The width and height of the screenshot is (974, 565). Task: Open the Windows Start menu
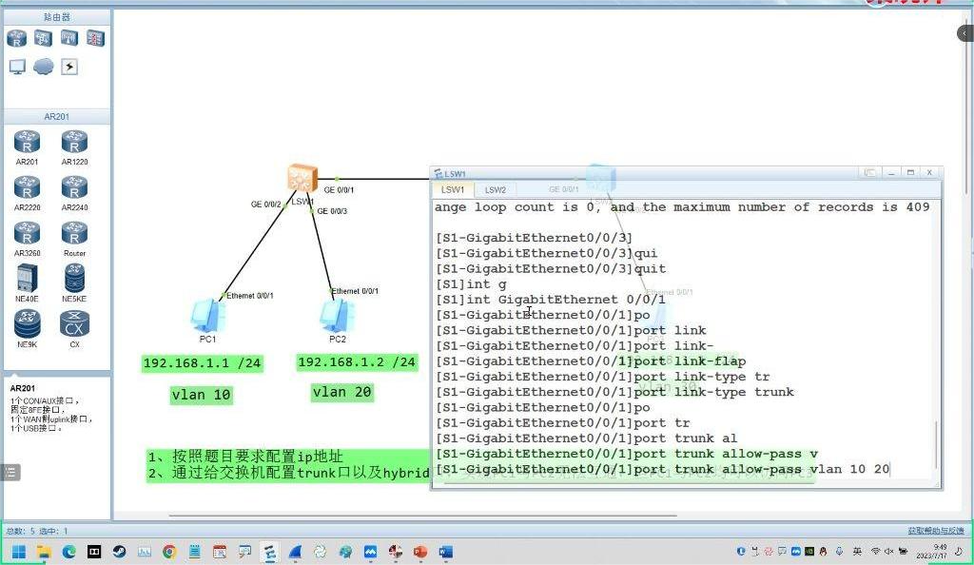(19, 552)
